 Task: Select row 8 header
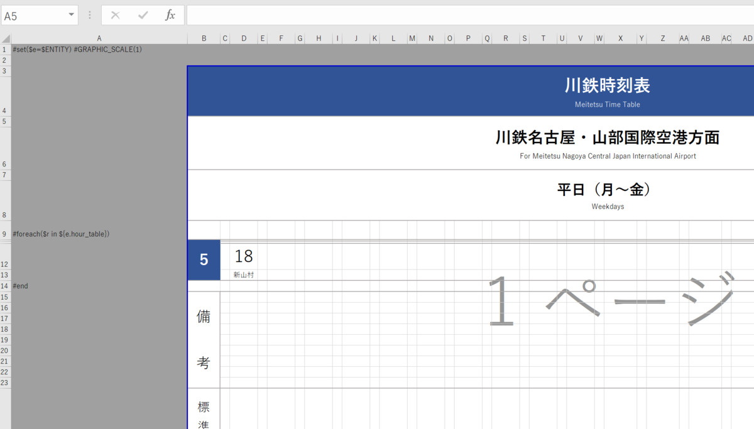point(5,200)
